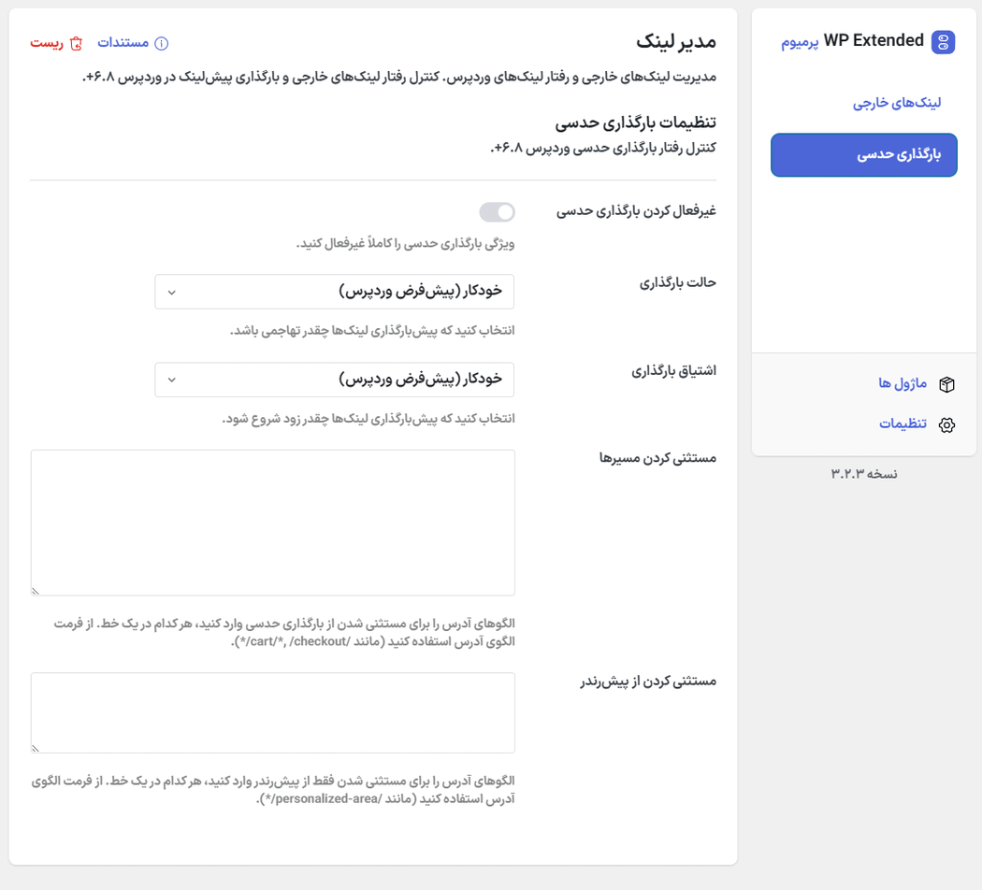Click the gear icon beside تنظیمات
The height and width of the screenshot is (890, 982).
pos(946,424)
